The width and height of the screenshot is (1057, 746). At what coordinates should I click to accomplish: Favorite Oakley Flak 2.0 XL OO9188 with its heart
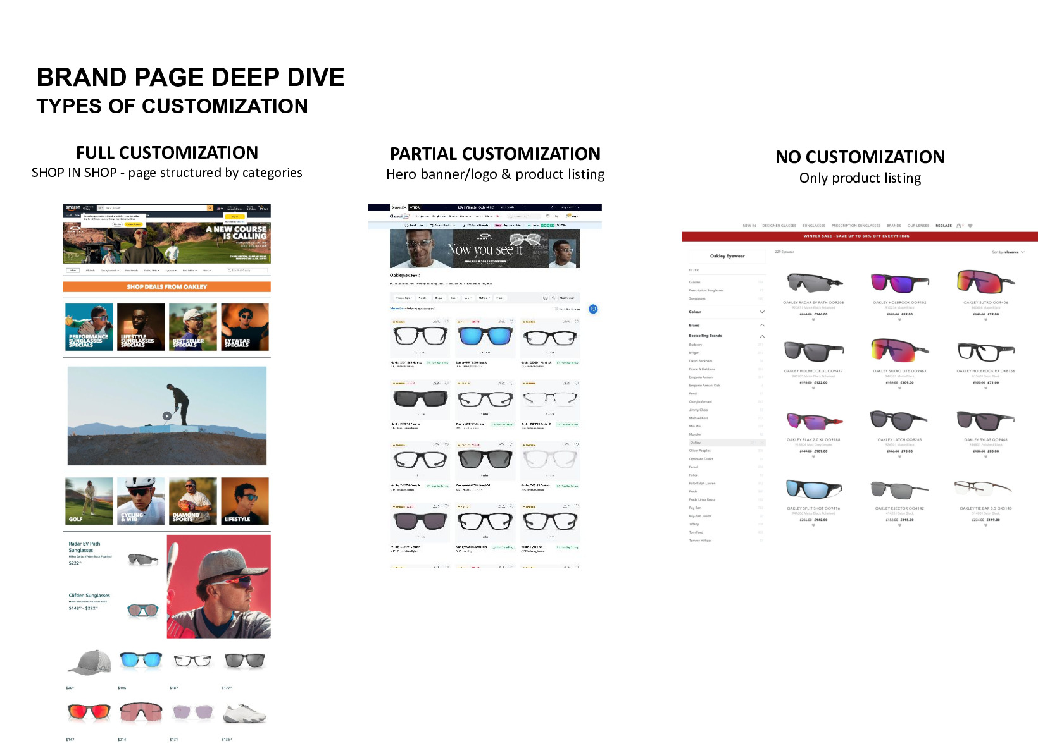813,457
